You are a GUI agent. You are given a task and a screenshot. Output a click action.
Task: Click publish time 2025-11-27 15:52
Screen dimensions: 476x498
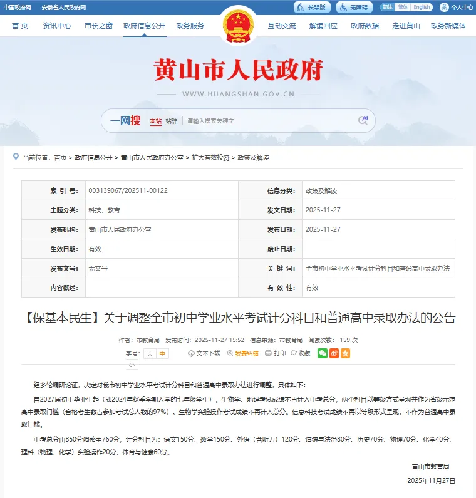[219, 340]
